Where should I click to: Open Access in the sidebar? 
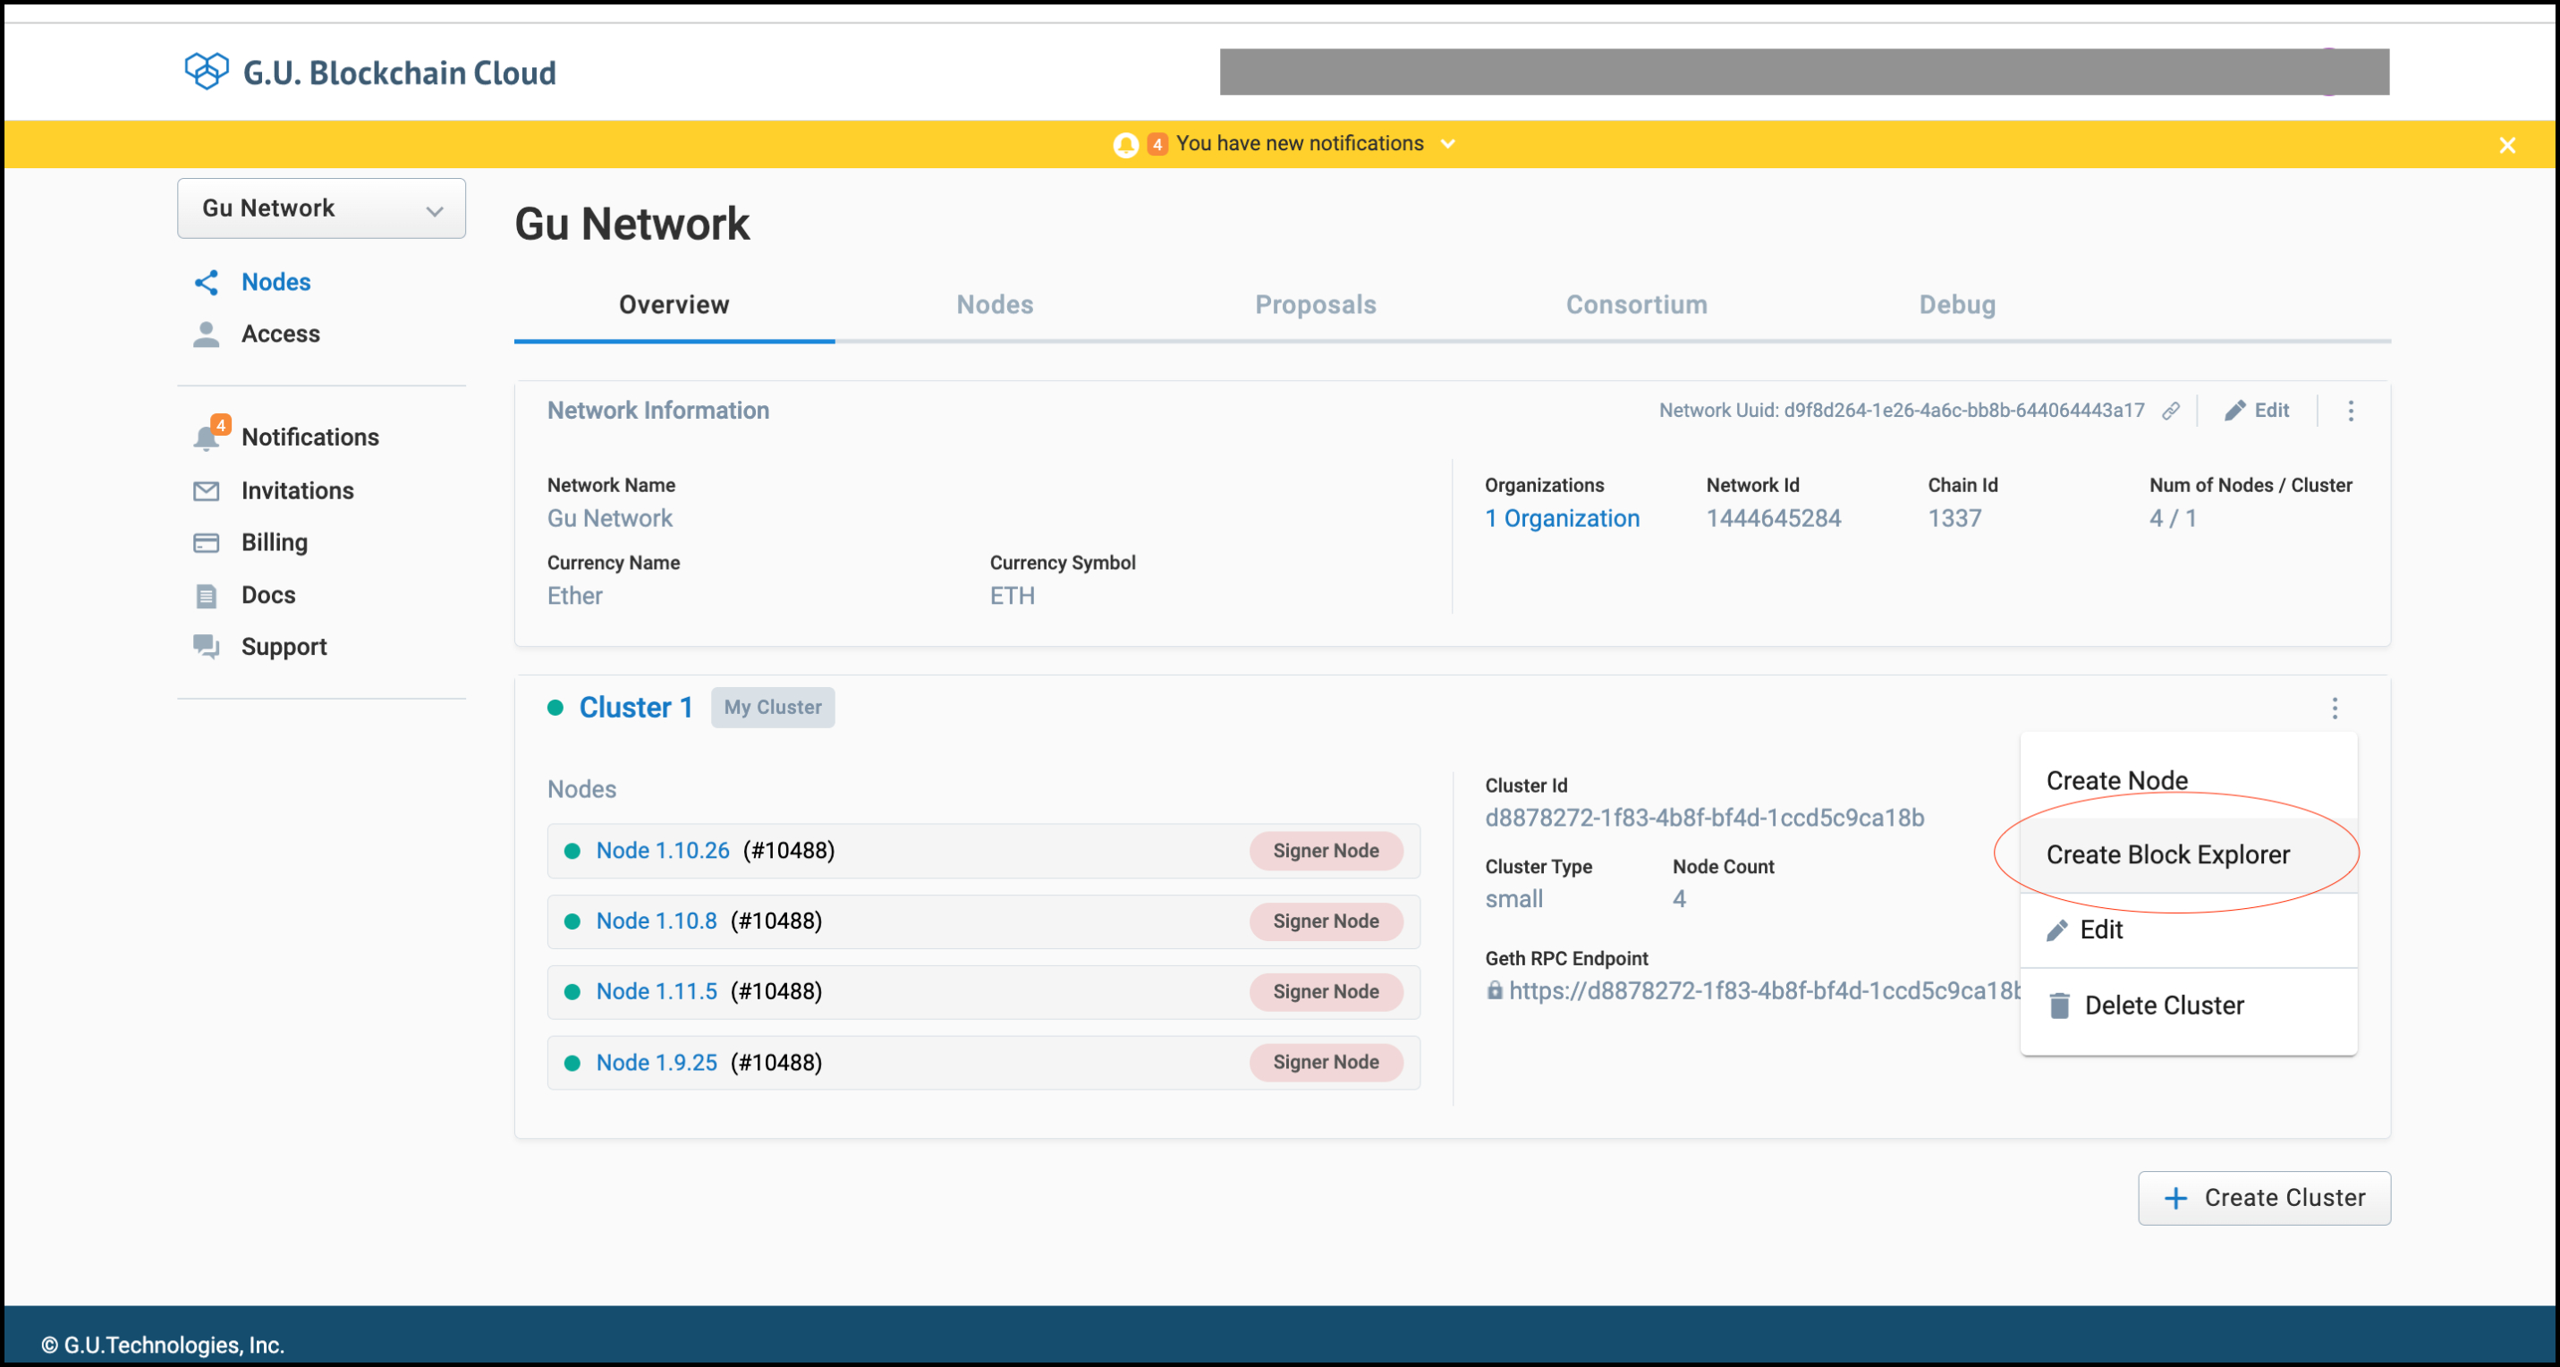click(280, 334)
